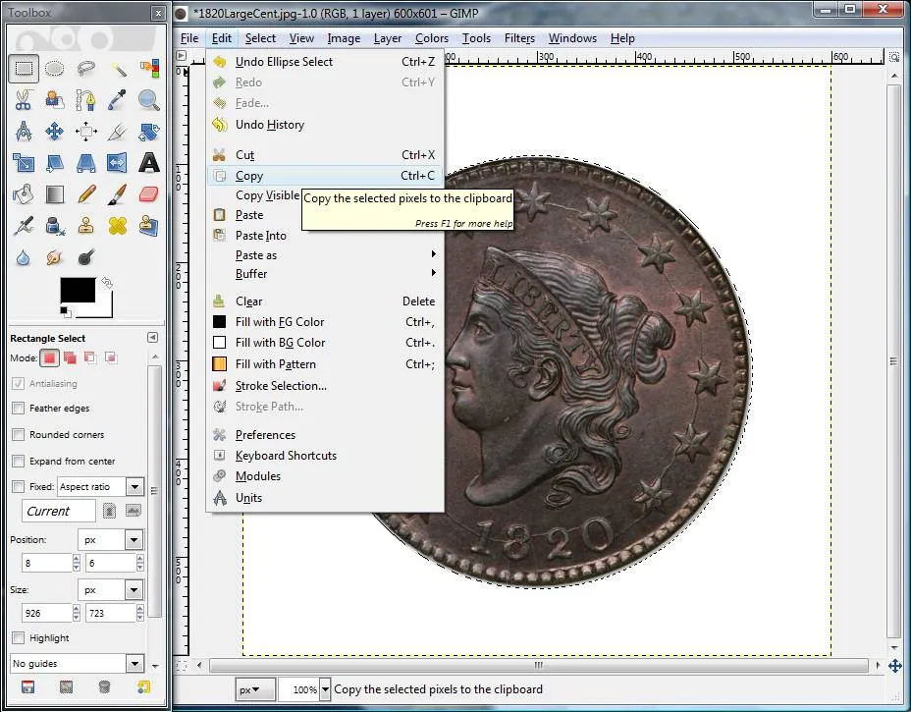Click the portrait orientation button
Screen dimensions: 911x712
coord(109,511)
